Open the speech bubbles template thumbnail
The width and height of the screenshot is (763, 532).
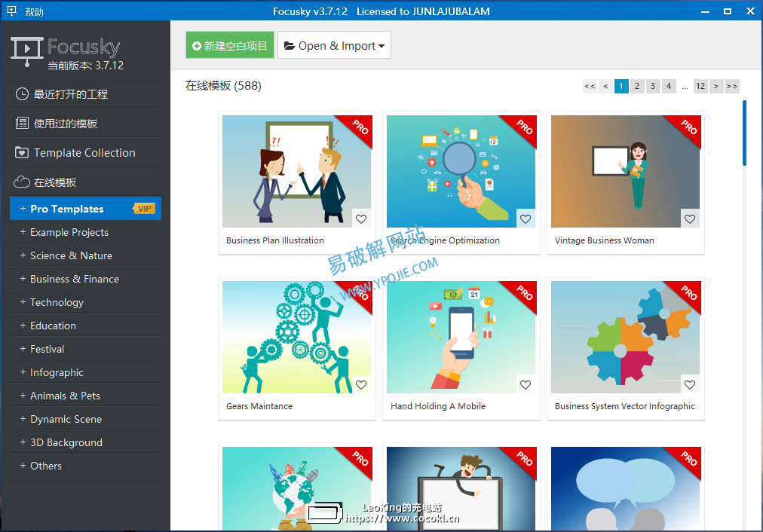click(x=626, y=488)
